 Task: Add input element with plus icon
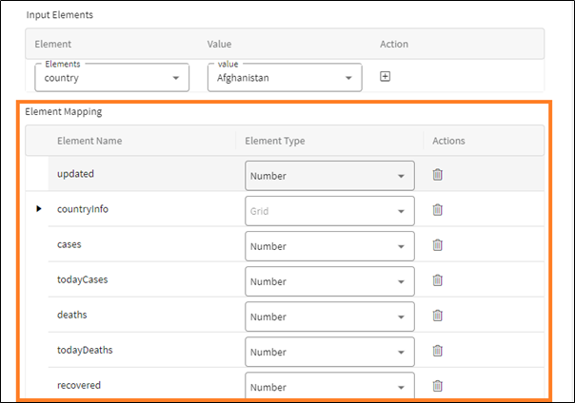click(x=386, y=77)
